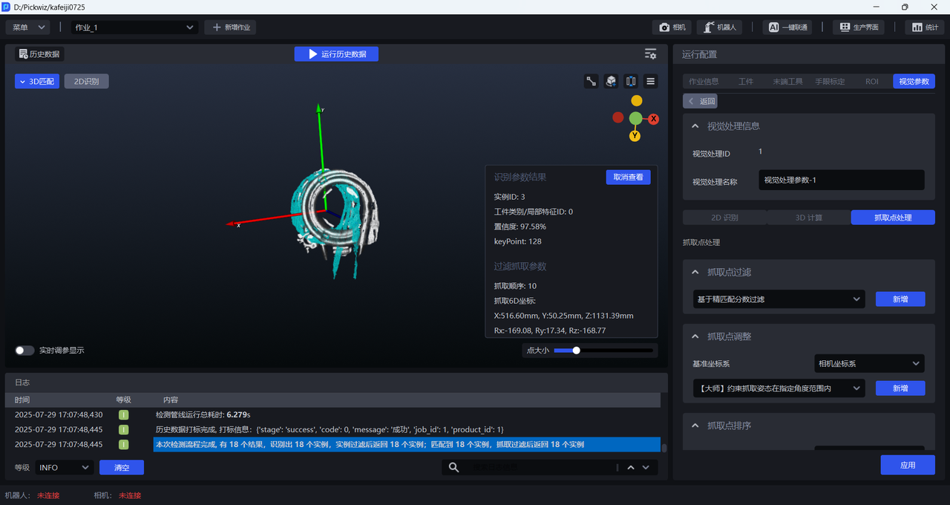Screen dimensions: 950x505
Task: Open the statistics (统计) chart button
Action: [924, 27]
